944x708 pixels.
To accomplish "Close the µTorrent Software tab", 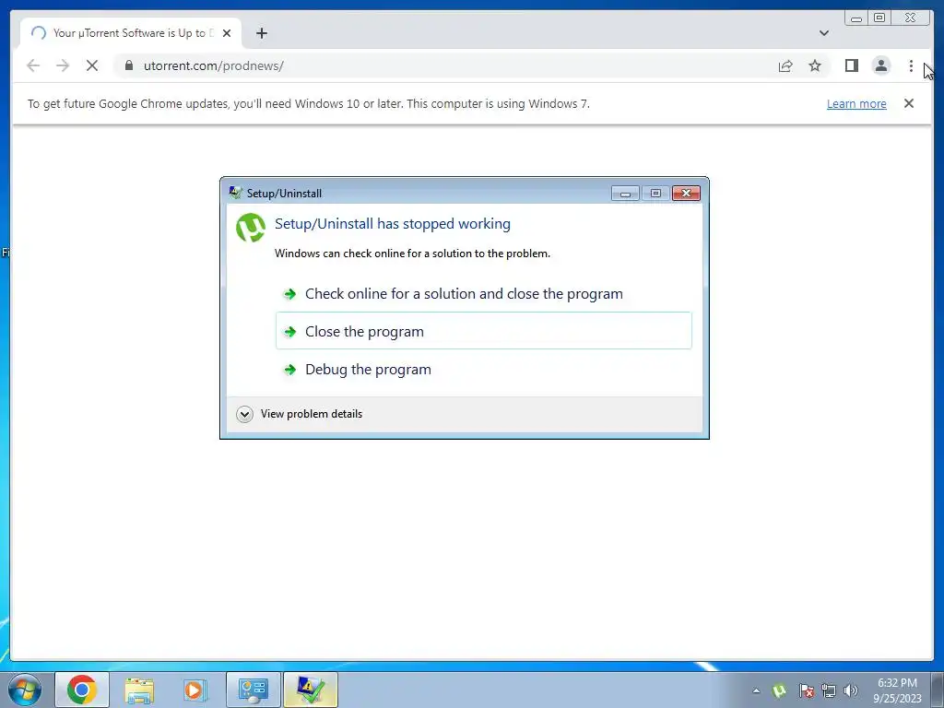I will coord(227,33).
